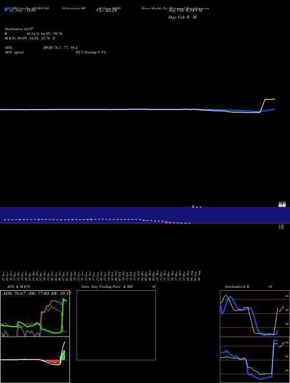This screenshot has width=290, height=383.
Task: Click the "ADX & MACD" panel title
Action: (19, 287)
